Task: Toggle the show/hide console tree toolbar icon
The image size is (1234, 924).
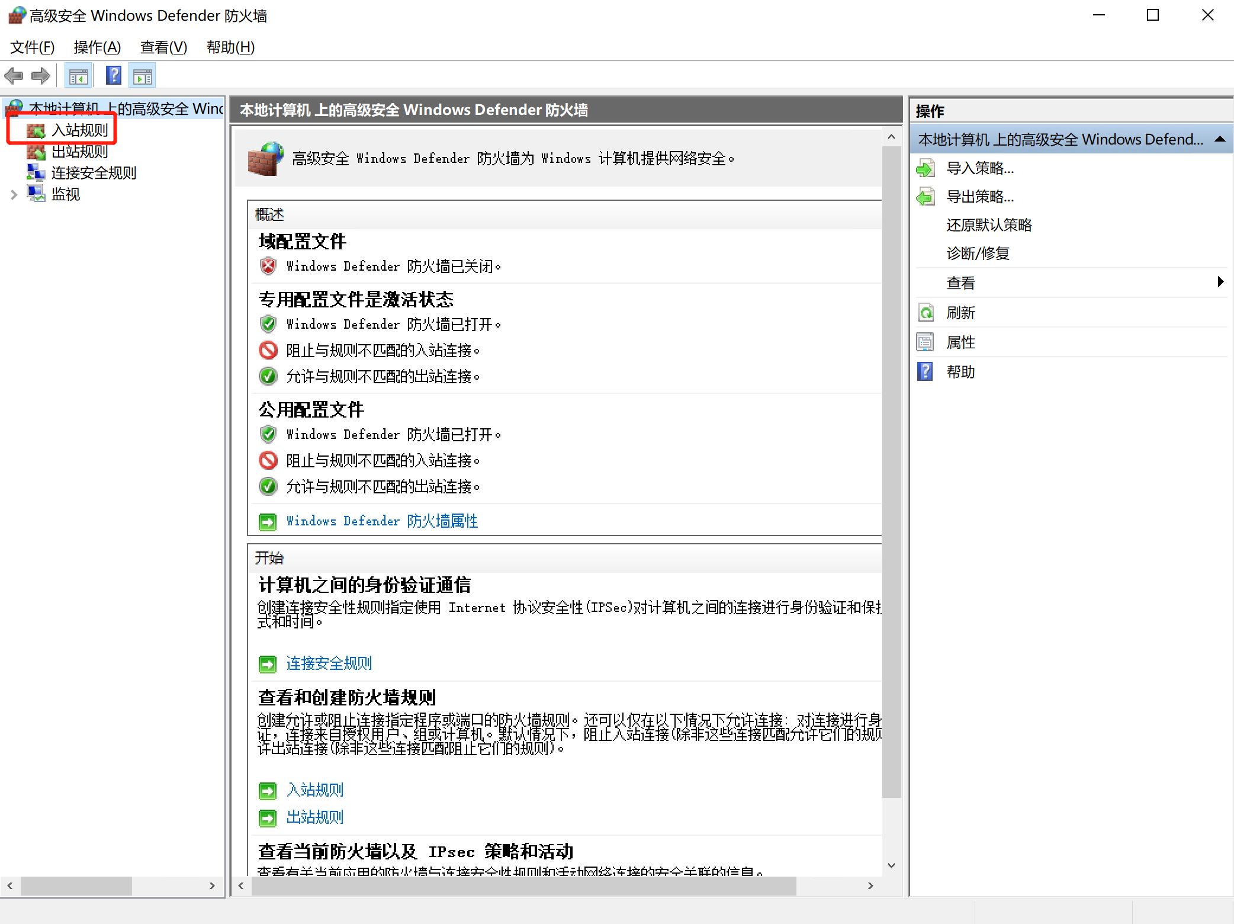Action: click(78, 76)
